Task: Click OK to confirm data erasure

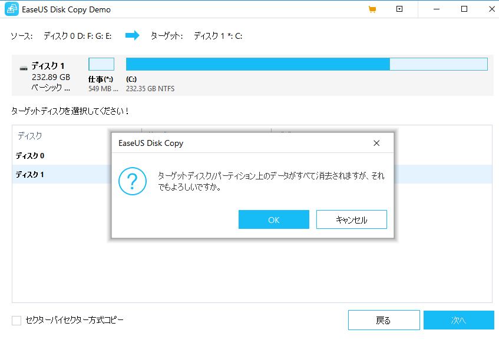Action: point(273,219)
